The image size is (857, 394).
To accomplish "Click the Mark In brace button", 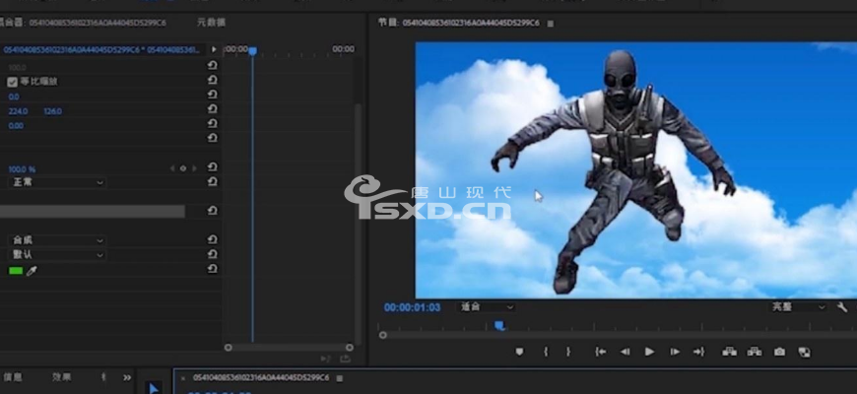I will click(546, 352).
